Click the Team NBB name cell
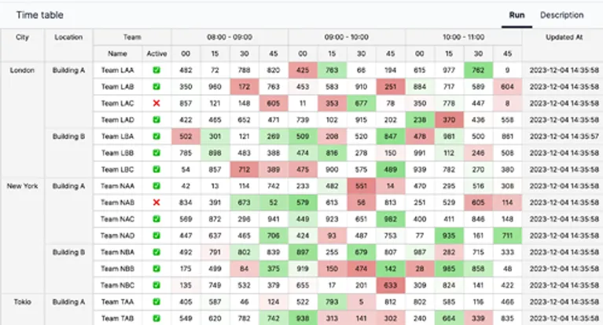Screen dimensions: 603x325 pos(118,268)
